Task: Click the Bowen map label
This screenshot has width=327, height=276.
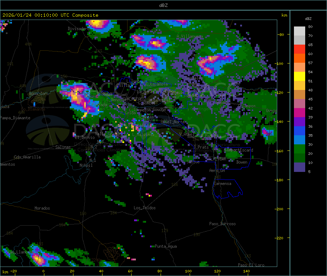Action: [x=242, y=162]
